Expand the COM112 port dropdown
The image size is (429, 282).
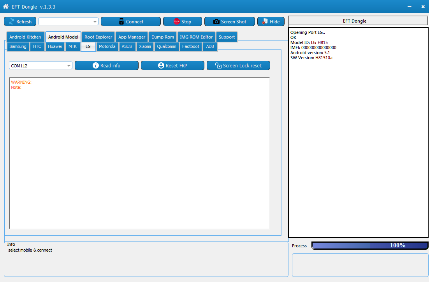69,66
